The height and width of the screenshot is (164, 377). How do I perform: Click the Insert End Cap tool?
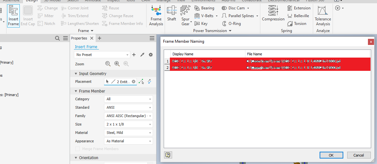point(28,16)
